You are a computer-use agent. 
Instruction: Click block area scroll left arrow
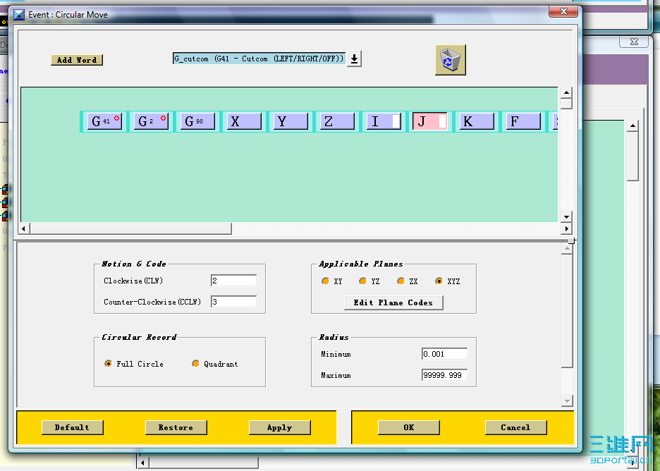point(23,228)
